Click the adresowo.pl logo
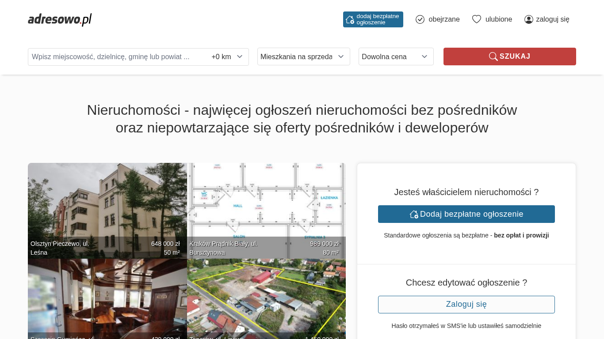The width and height of the screenshot is (604, 339). [60, 19]
